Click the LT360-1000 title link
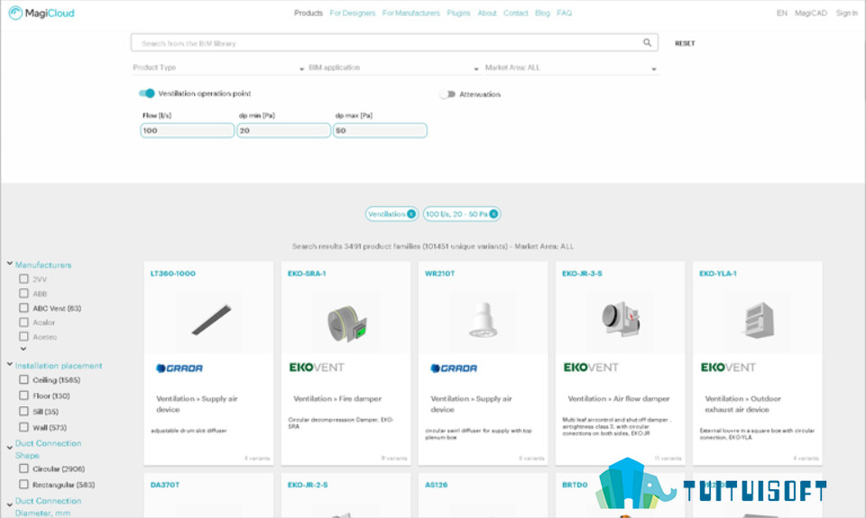The height and width of the screenshot is (518, 866). (173, 274)
